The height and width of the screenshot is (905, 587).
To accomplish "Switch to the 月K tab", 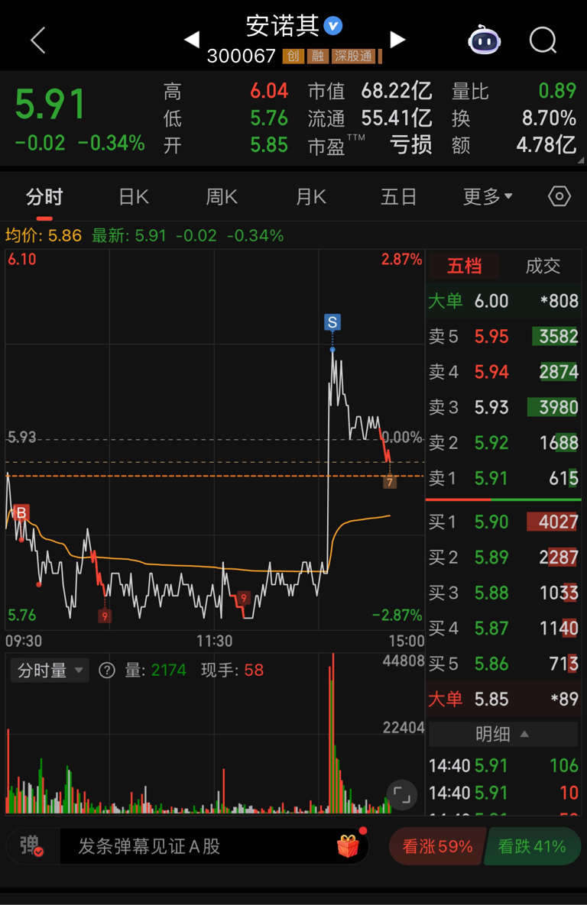I will pos(311,197).
